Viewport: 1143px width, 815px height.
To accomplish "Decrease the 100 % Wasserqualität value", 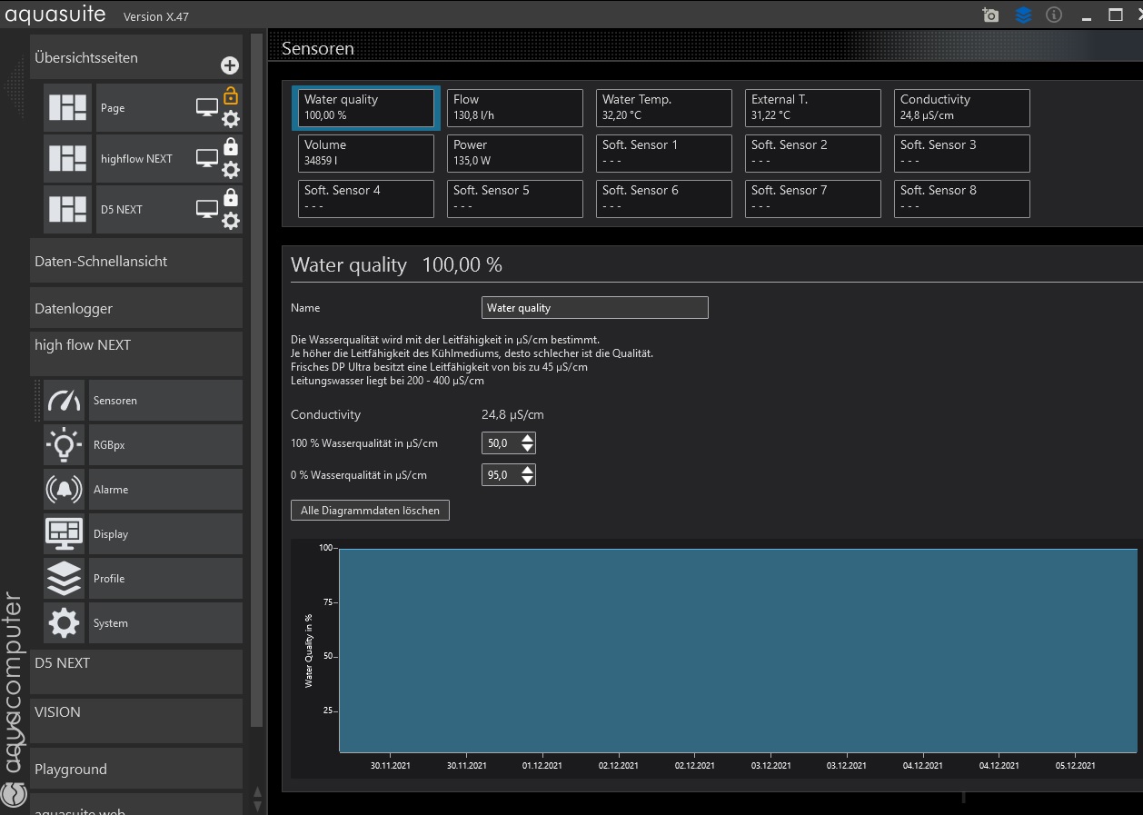I will [x=527, y=449].
